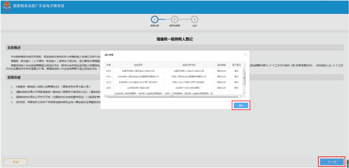Image resolution: width=349 pixels, height=168 pixels.
Task: Click 强制监控 in row 1092
Action: 221,88
